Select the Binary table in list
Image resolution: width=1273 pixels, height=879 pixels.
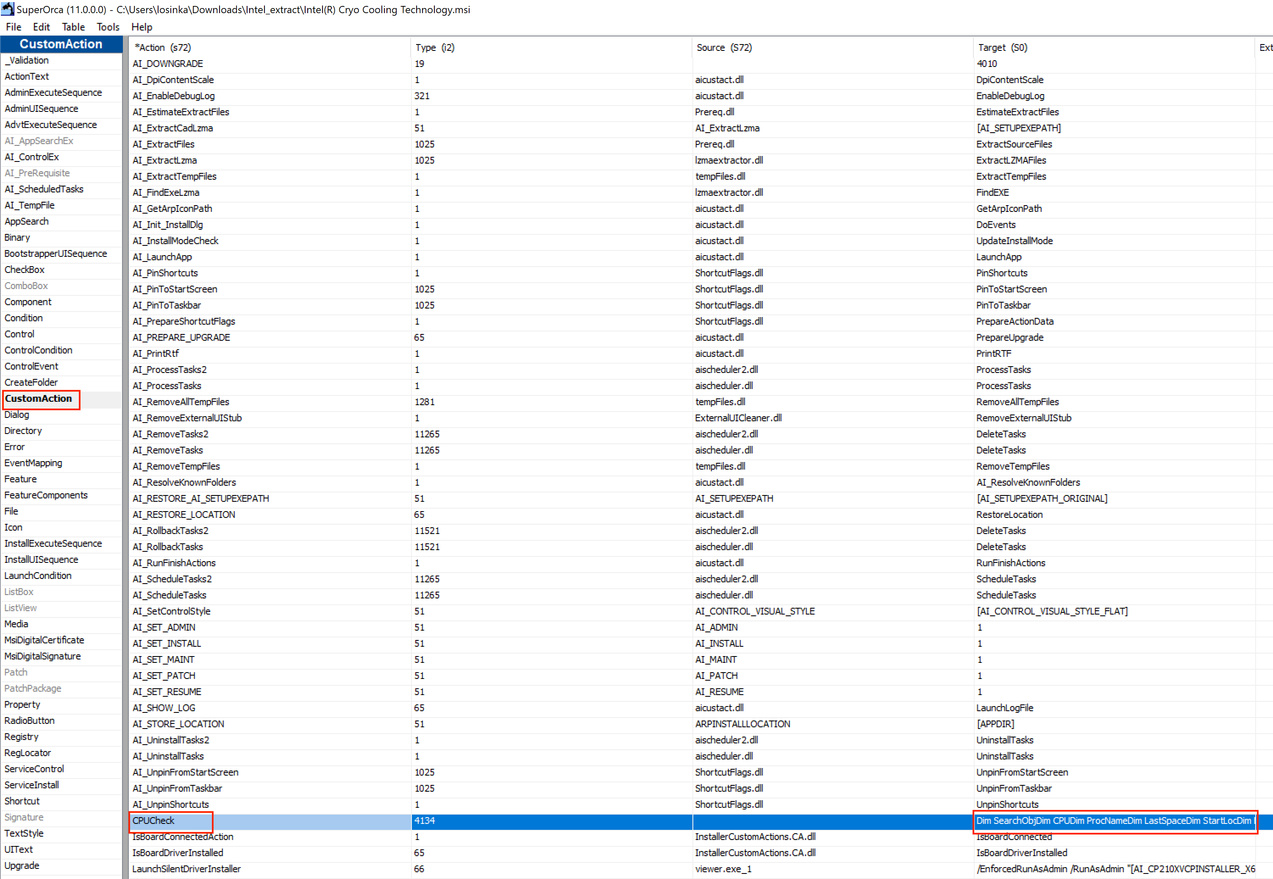pos(17,237)
